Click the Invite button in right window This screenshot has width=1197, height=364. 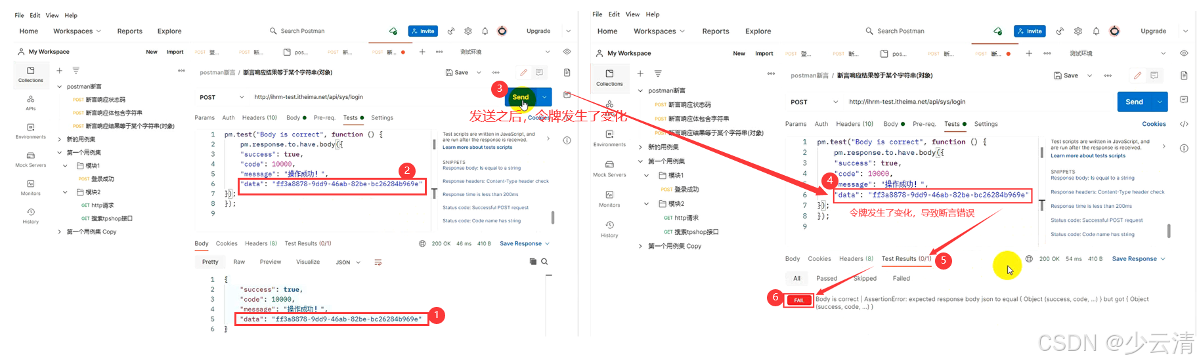[x=1030, y=31]
